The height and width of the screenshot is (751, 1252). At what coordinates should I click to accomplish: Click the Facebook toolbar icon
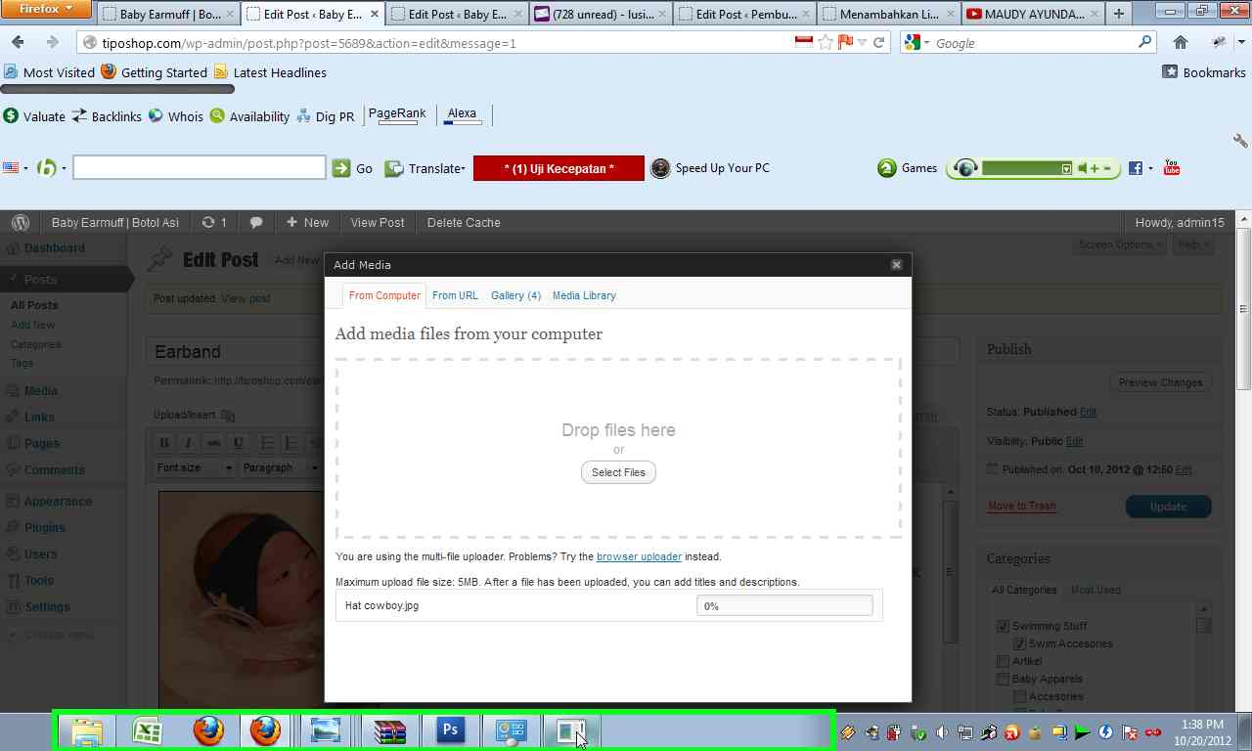pyautogui.click(x=1136, y=168)
